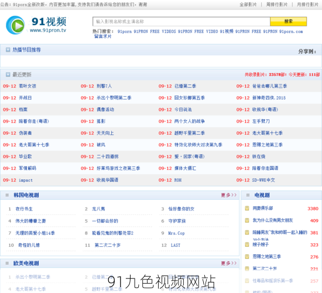322x293 pixels.
Task: Open 爸爸去哪儿第三季 in recent updates
Action: 269,86
